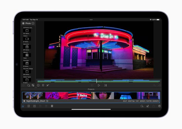Image resolution: width=182 pixels, height=129 pixels.
Task: Open the multitasking three-dot menu
Action: point(91,20)
